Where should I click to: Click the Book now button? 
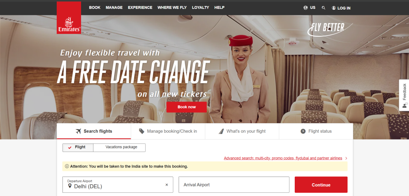click(x=187, y=107)
